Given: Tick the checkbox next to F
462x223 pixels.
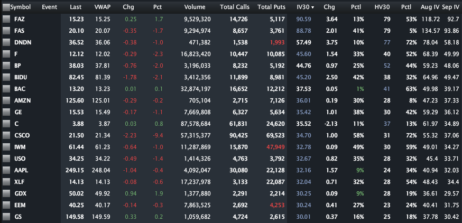Looking at the screenshot, I should point(6,54).
